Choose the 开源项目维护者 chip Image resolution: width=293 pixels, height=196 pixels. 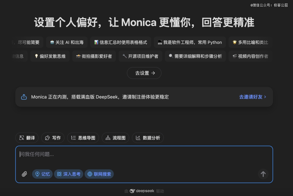click(140, 56)
